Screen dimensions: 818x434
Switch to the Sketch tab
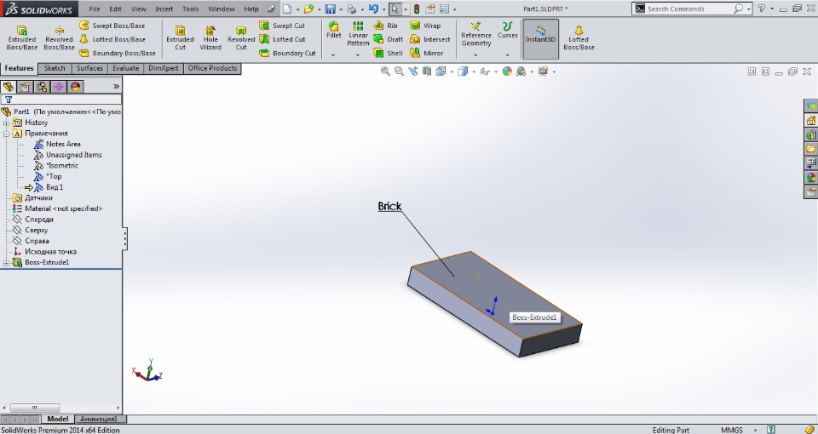[x=55, y=68]
